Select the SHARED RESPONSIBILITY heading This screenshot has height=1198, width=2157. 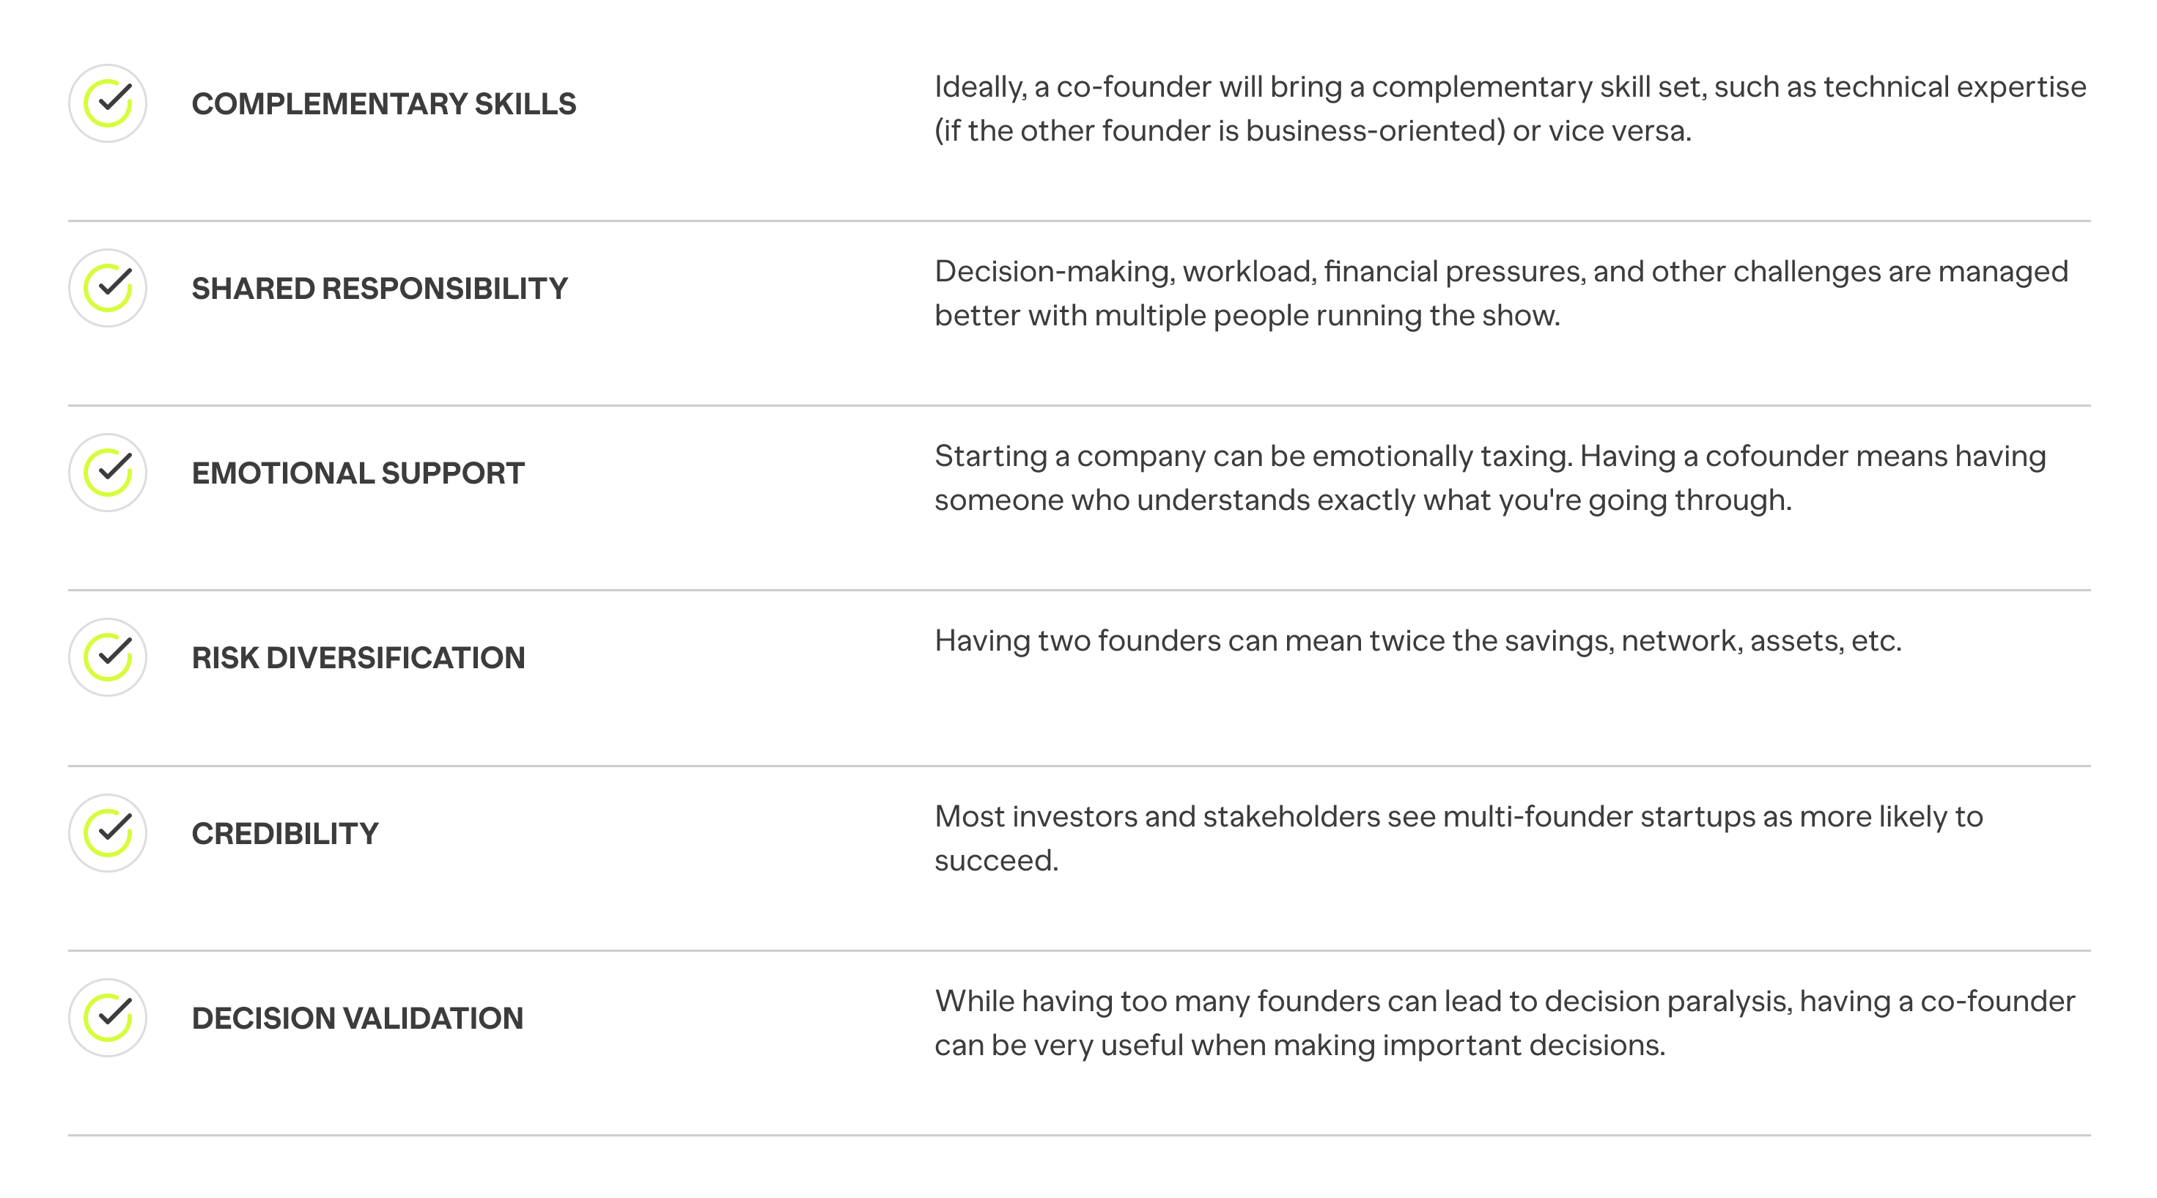pos(380,289)
